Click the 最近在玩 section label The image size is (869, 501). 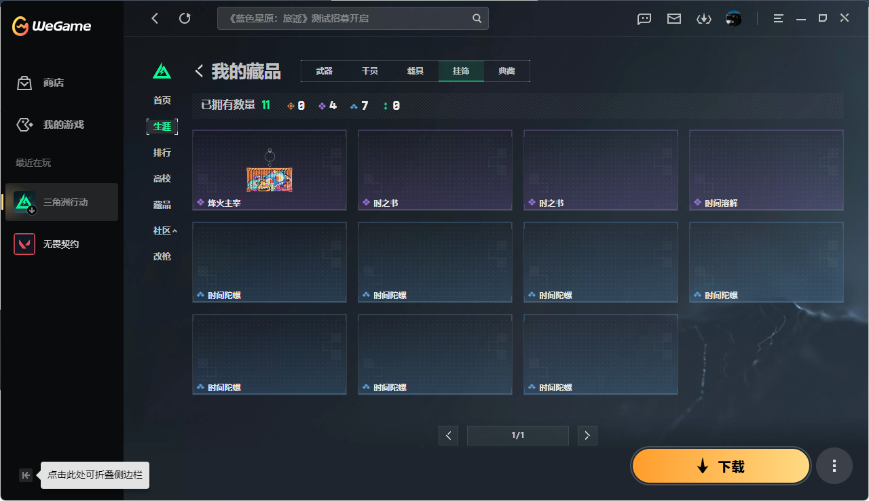33,163
